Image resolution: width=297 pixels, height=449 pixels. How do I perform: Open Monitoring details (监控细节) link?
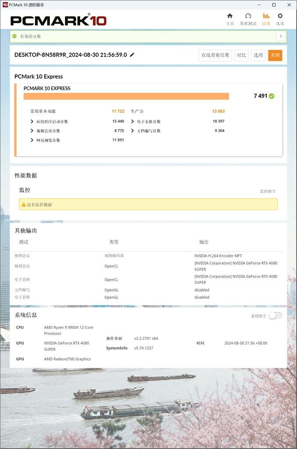[x=268, y=191]
